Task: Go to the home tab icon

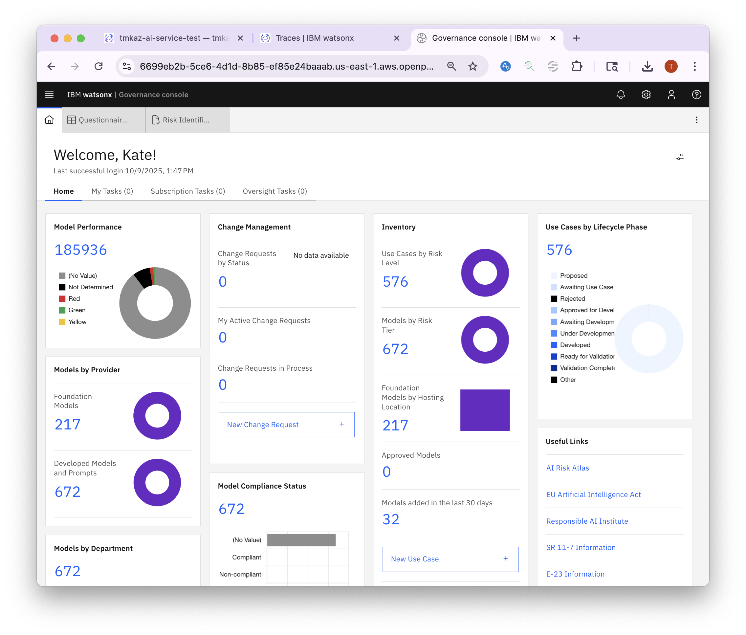Action: coord(49,120)
